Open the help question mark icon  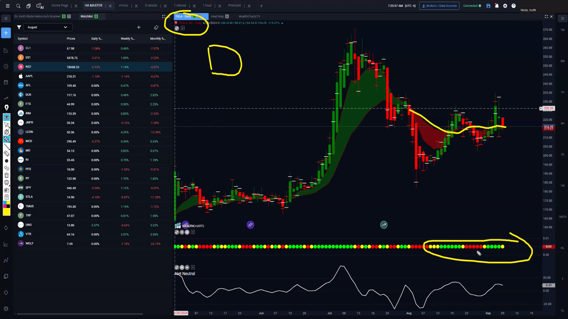point(514,6)
